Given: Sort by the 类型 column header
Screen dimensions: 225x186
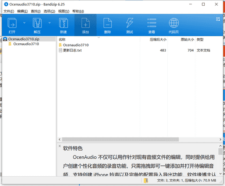Looking at the screenshot, I should [x=200, y=39].
